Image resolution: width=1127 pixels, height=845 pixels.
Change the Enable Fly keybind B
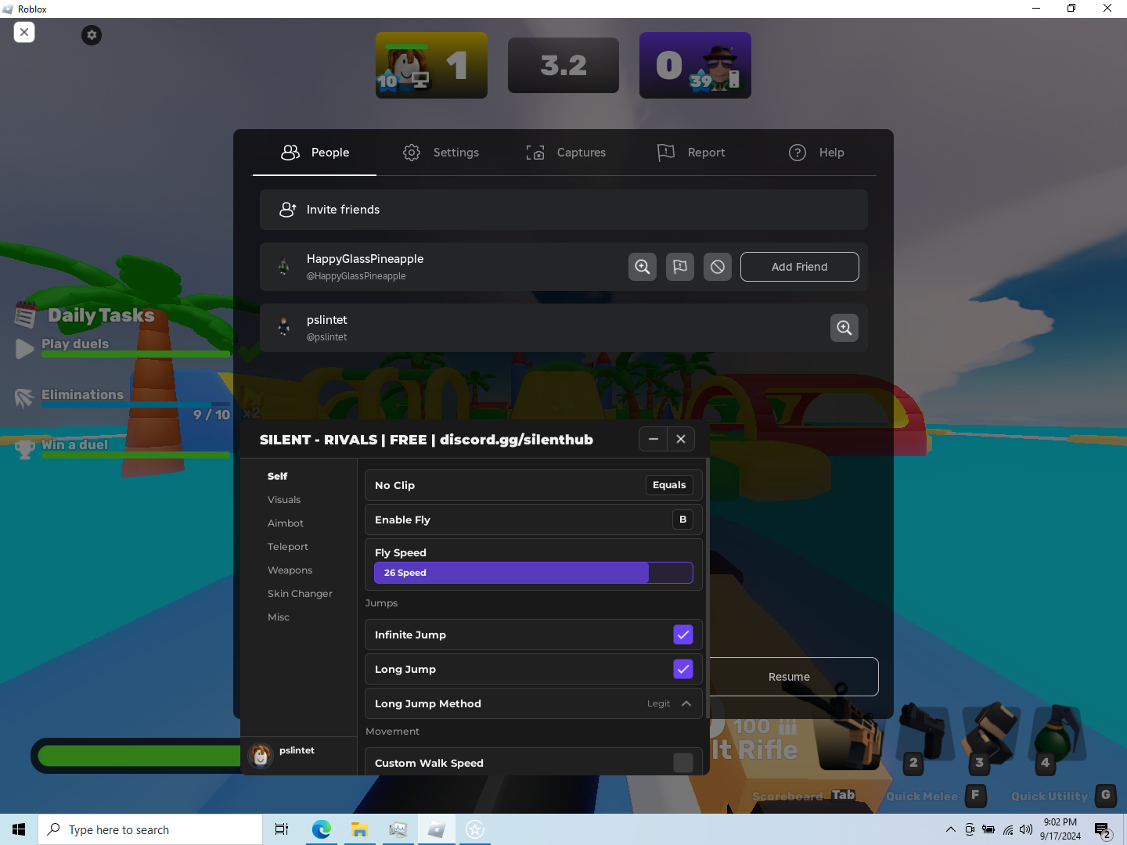(x=683, y=520)
